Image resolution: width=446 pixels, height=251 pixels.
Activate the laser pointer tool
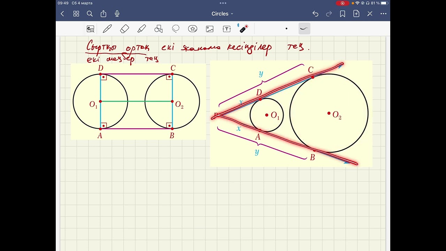(x=244, y=28)
